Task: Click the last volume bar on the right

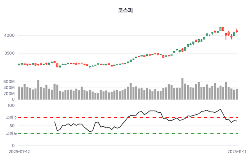Action: 237,95
